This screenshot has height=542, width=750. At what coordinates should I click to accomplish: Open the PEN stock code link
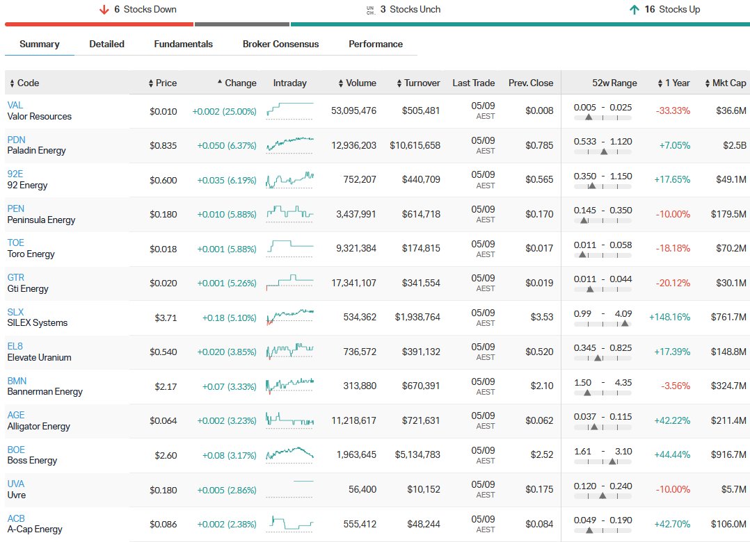16,208
